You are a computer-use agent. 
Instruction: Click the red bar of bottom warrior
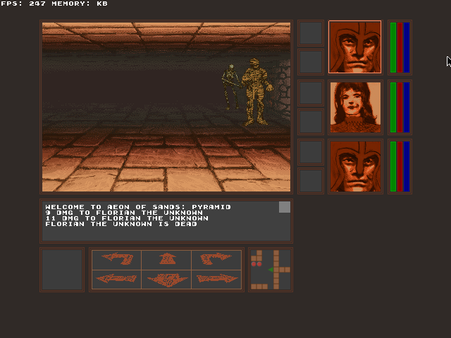click(x=400, y=166)
